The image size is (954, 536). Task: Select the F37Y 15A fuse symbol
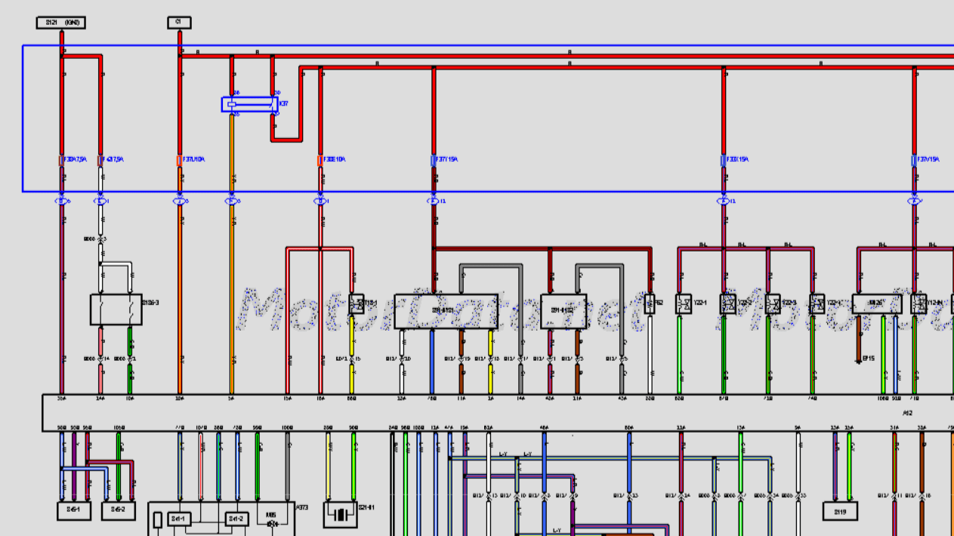tap(434, 160)
